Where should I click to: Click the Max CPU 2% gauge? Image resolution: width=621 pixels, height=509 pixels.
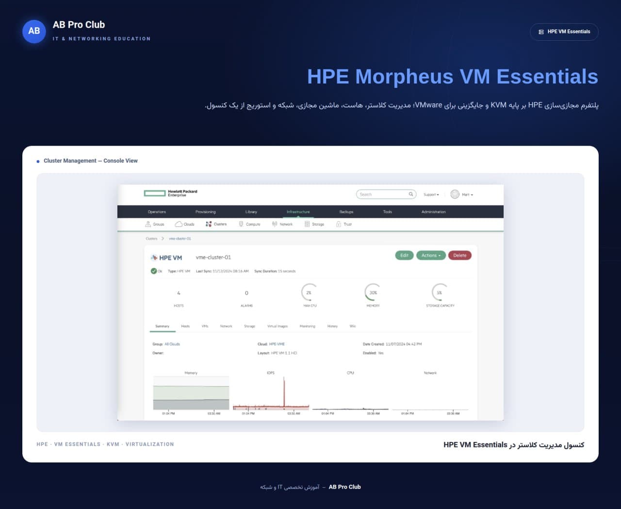point(309,293)
